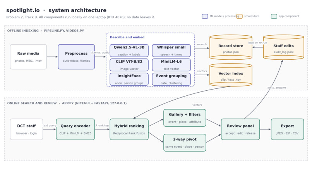
Task: Click the 'kept on re-run' arrow label
Action: (x=257, y=43)
